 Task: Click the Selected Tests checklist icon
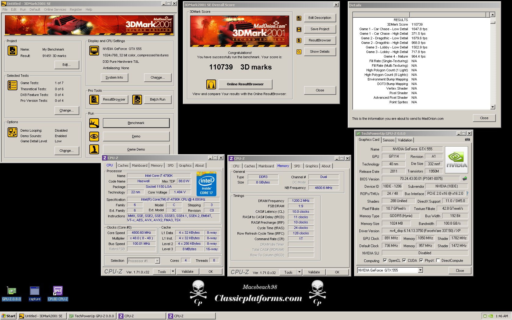[12, 85]
